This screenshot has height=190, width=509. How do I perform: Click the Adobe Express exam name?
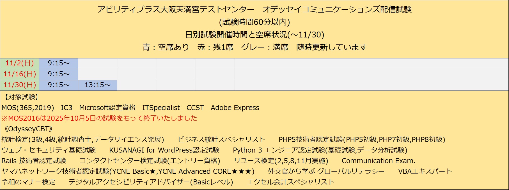click(x=235, y=108)
